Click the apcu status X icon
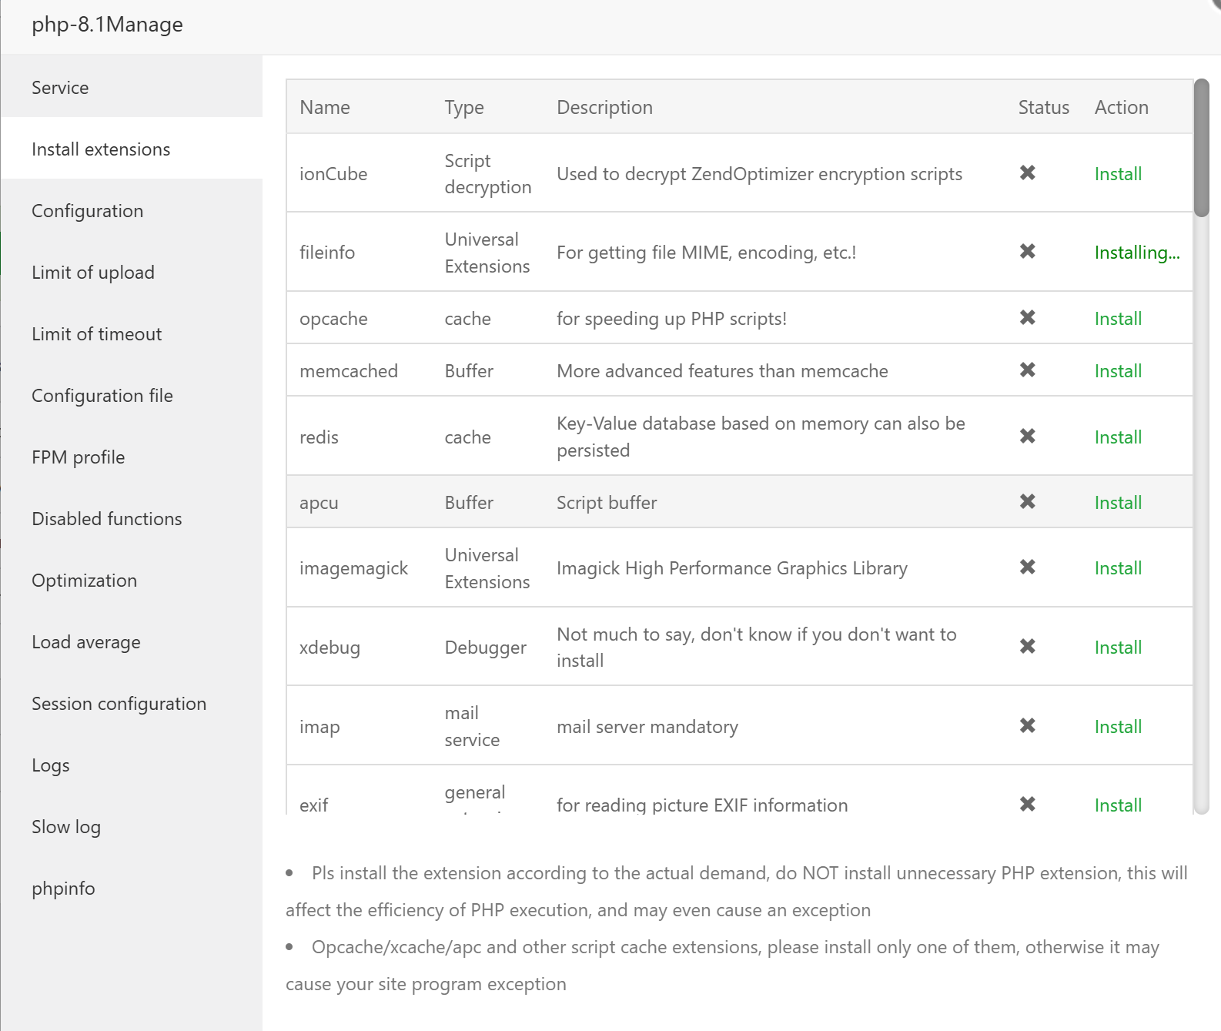1221x1031 pixels. 1027,502
